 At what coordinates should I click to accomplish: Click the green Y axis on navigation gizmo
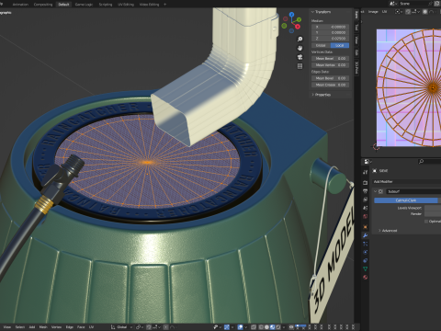pos(299,19)
